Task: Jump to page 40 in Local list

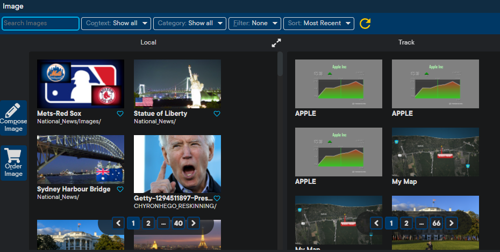Action: click(x=178, y=223)
